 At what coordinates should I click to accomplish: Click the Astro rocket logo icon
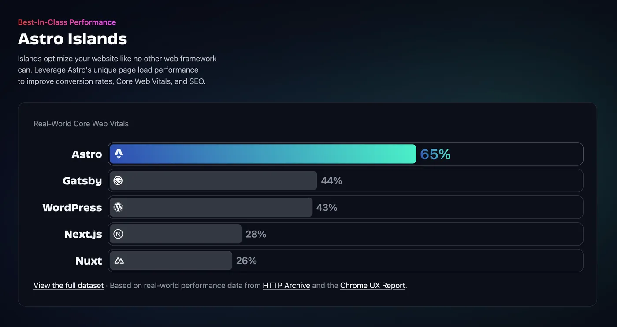[x=119, y=154]
